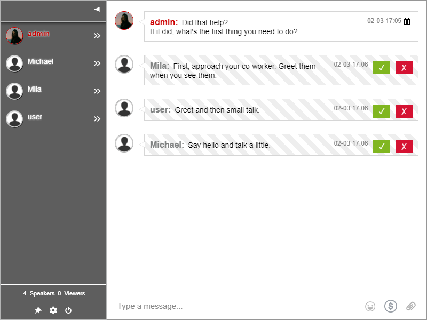
Task: Open Michael's avatar thumbnail in the sidebar
Action: [x=14, y=63]
